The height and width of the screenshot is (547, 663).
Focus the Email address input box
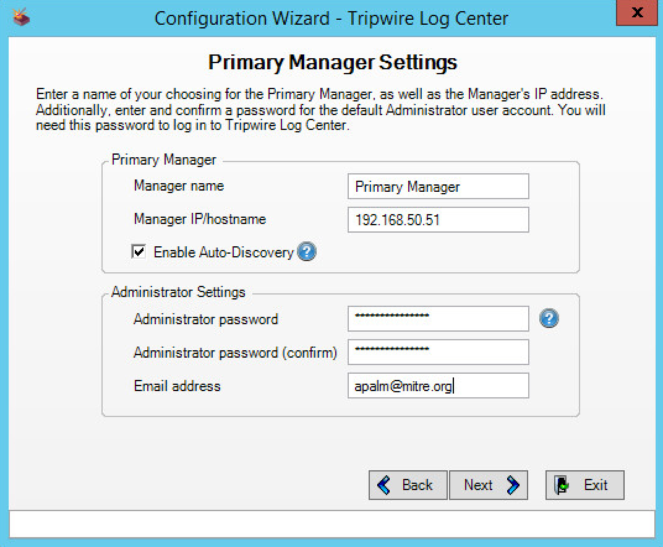pos(438,385)
